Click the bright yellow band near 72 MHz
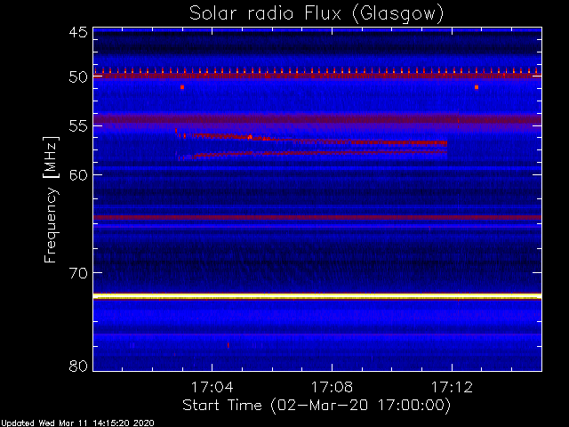This screenshot has width=569, height=427. pyautogui.click(x=317, y=296)
